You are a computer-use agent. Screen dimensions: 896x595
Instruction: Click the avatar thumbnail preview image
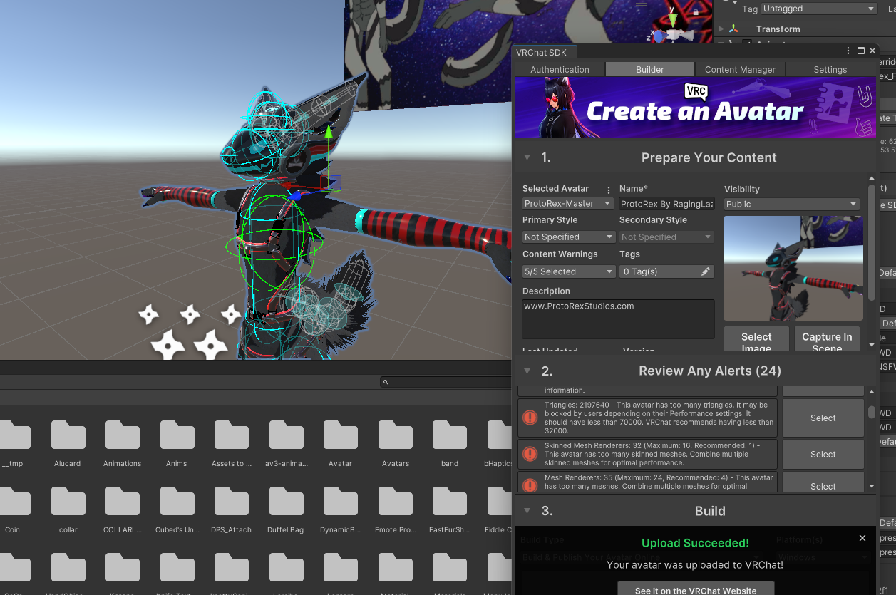click(793, 269)
